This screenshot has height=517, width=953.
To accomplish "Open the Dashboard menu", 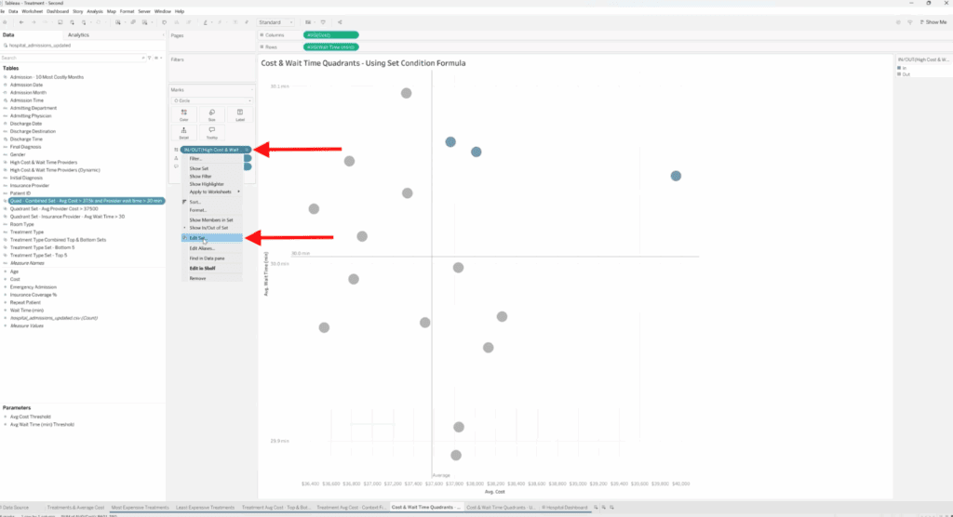I will coord(58,11).
